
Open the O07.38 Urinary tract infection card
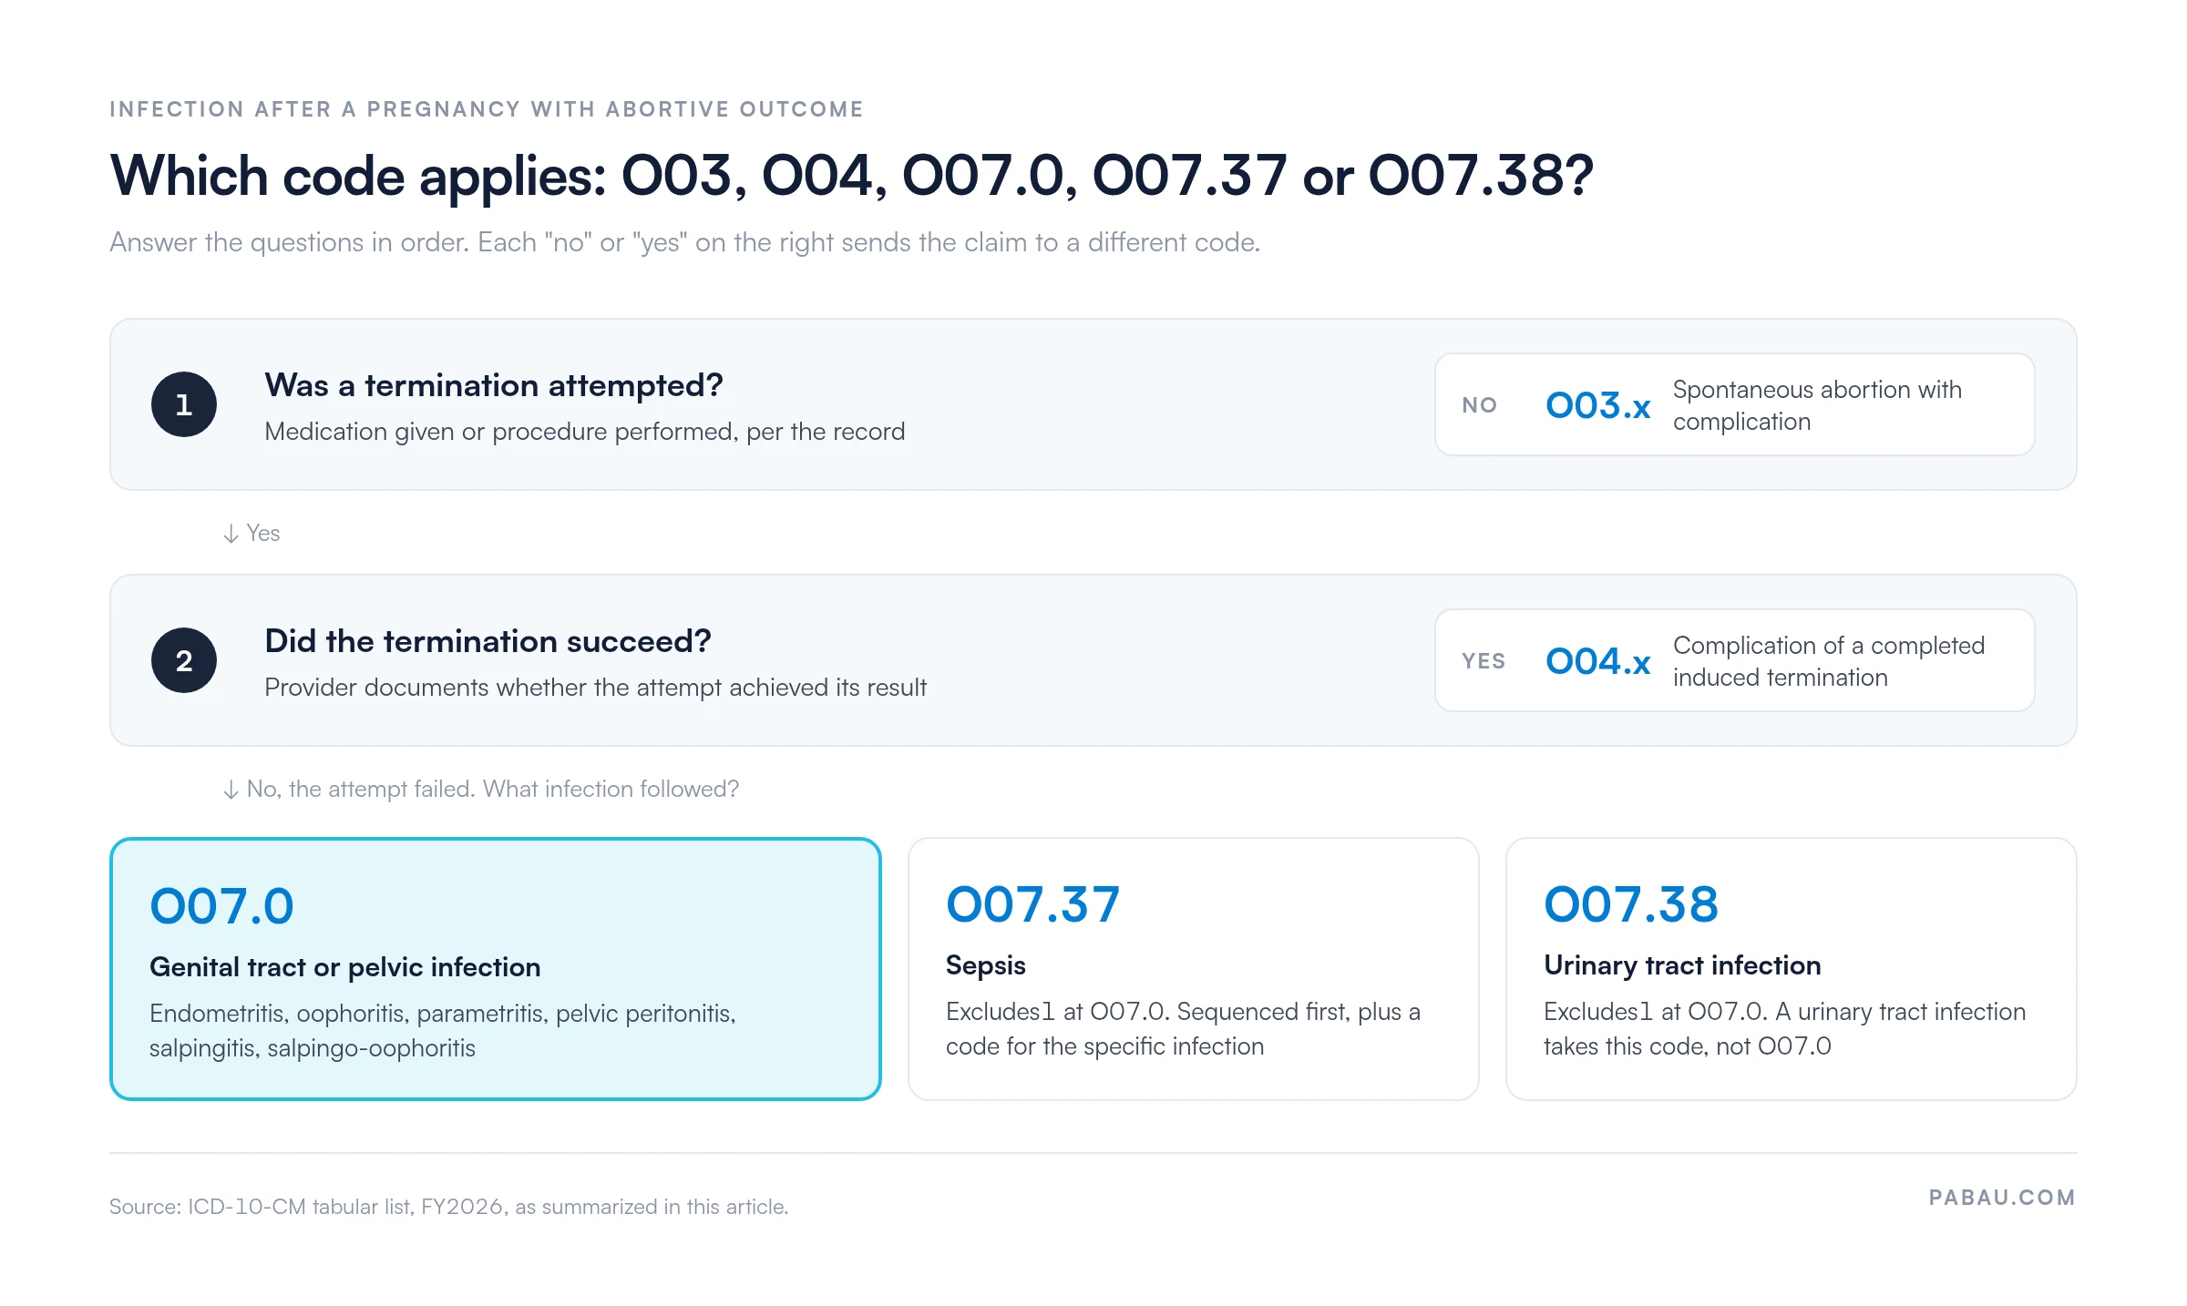(1791, 969)
